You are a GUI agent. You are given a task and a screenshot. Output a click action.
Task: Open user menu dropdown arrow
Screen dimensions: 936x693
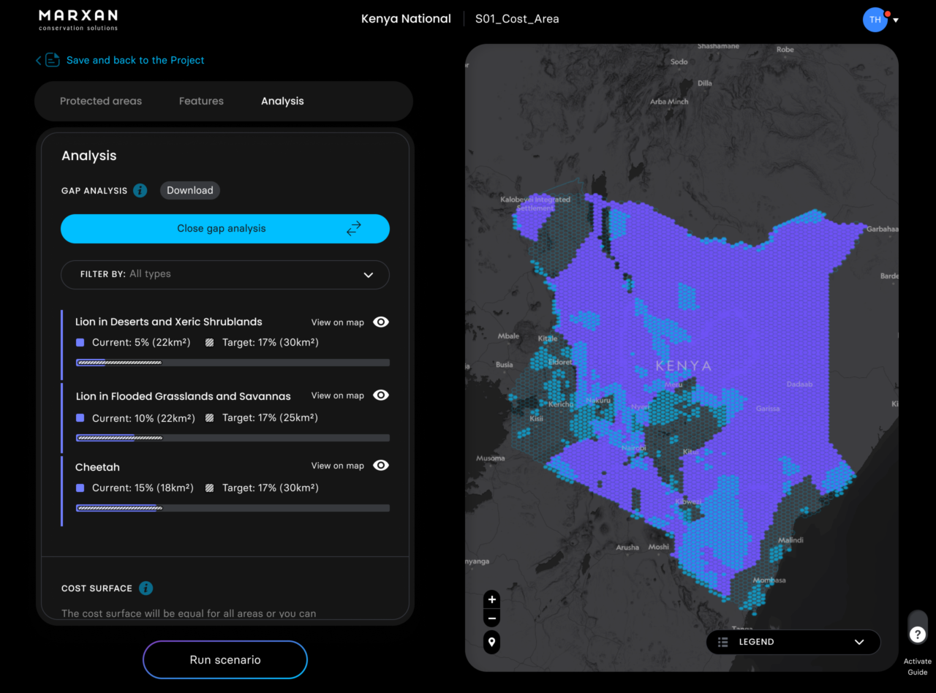click(896, 20)
